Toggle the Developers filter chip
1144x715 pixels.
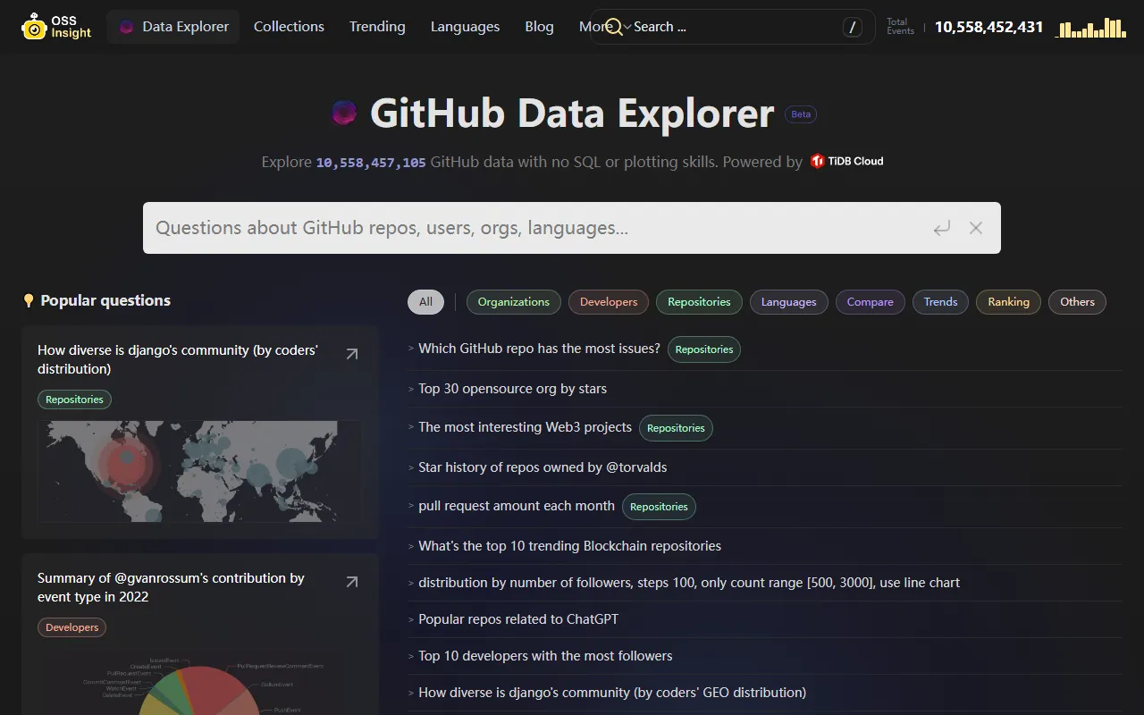click(608, 302)
